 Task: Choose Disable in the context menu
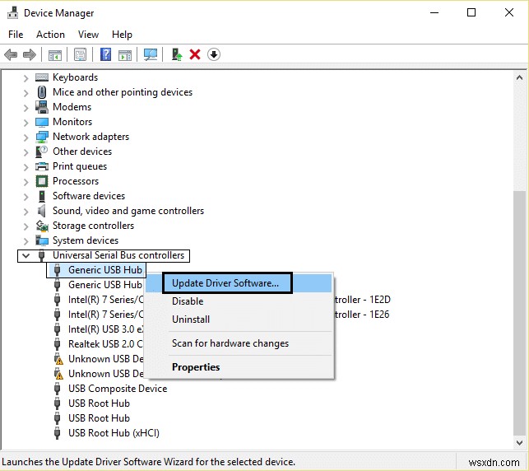[x=239, y=301]
